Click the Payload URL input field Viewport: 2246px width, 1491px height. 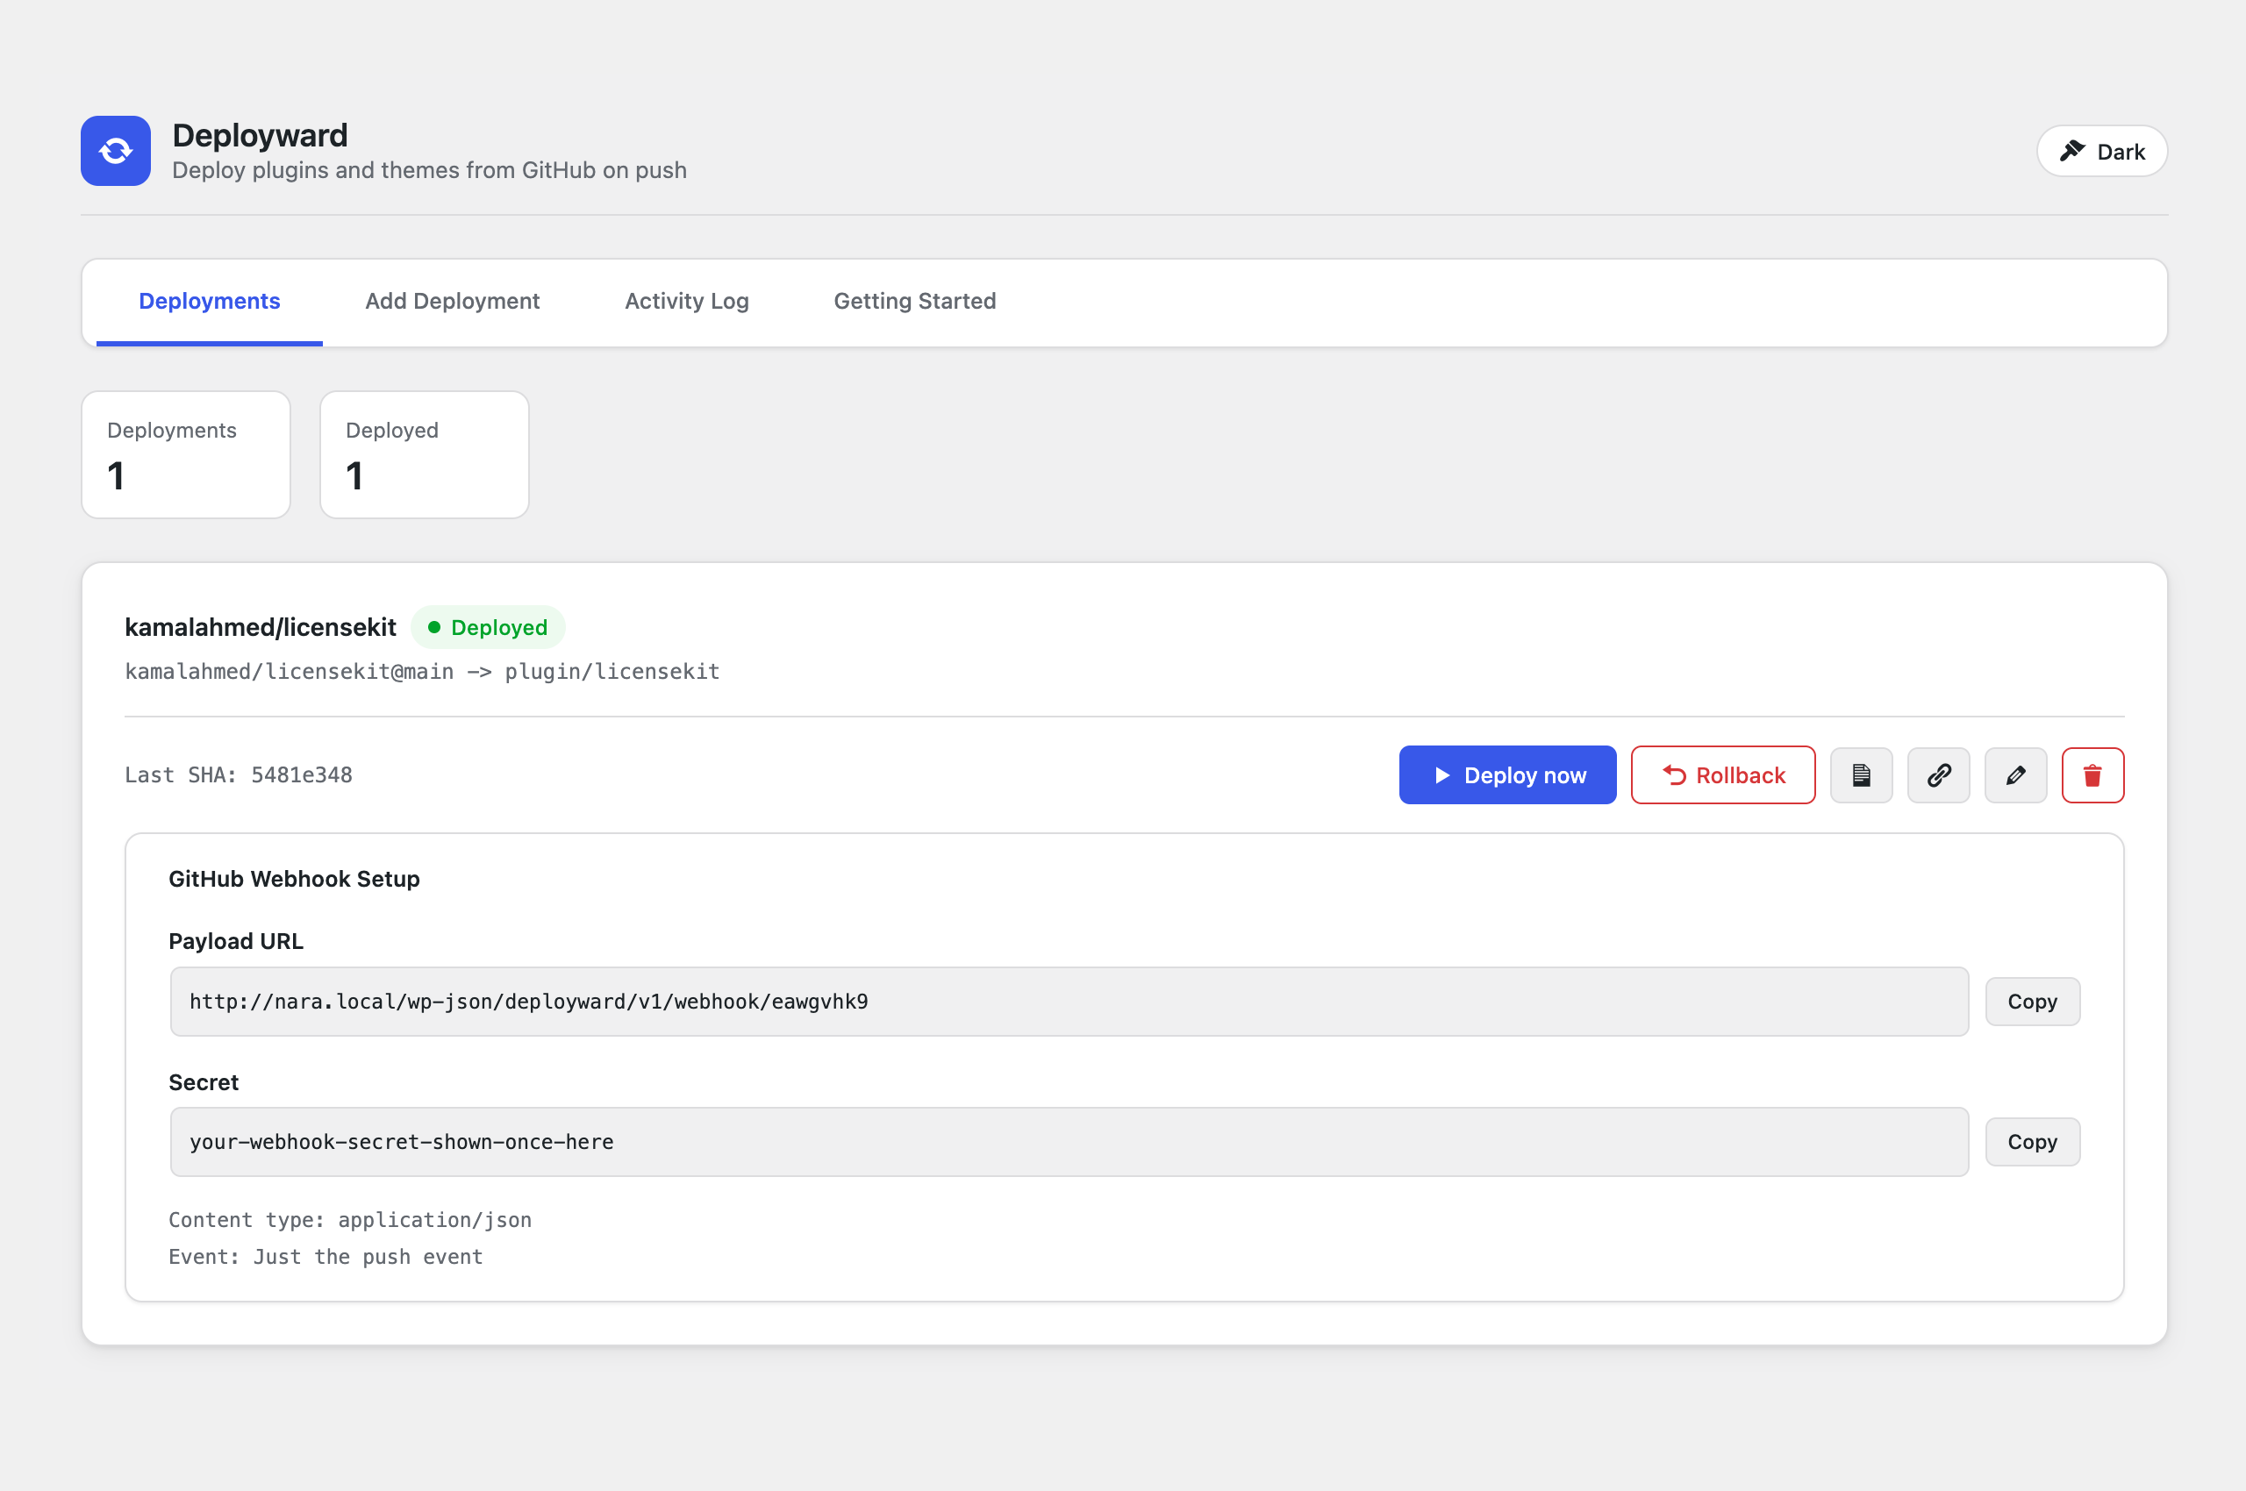[1069, 1002]
